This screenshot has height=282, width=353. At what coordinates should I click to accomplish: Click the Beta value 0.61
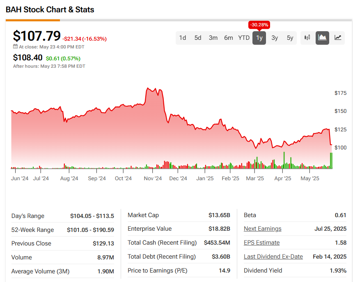pyautogui.click(x=340, y=215)
